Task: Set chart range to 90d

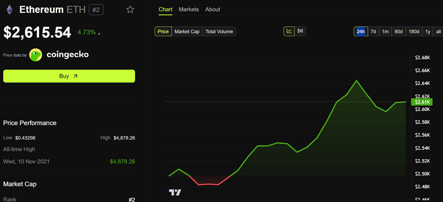Action: point(398,32)
